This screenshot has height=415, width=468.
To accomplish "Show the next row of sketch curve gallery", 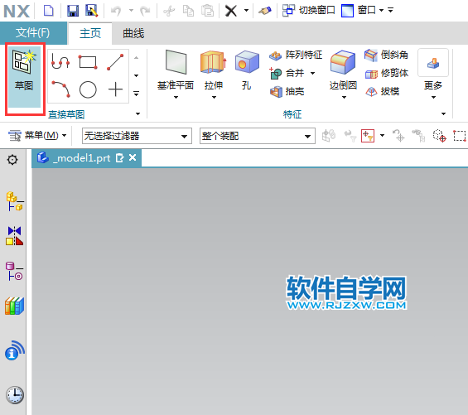I will 136,75.
